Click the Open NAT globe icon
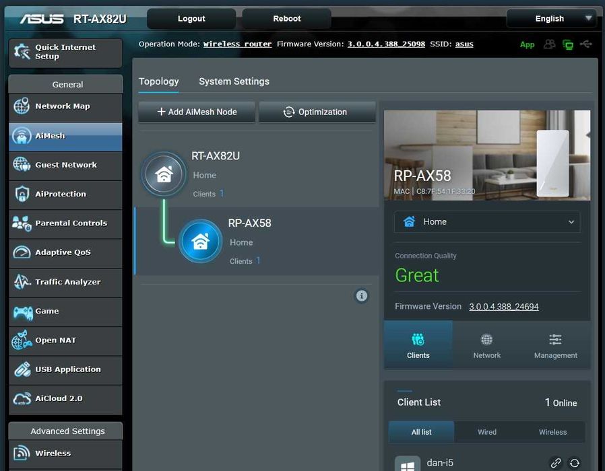The width and height of the screenshot is (605, 471). click(x=22, y=340)
